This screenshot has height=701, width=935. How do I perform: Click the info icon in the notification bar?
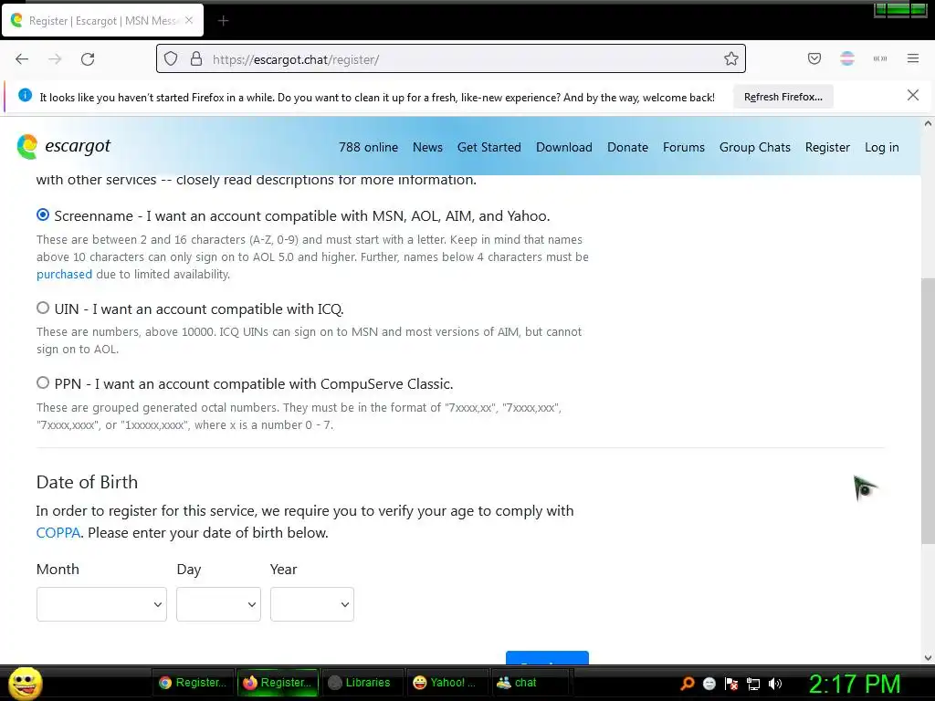pyautogui.click(x=25, y=95)
